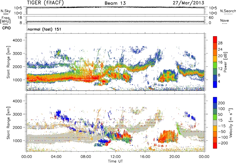Click the '2000' tick on the velocity panel
Screen dimensions: 236x163
point(17,127)
